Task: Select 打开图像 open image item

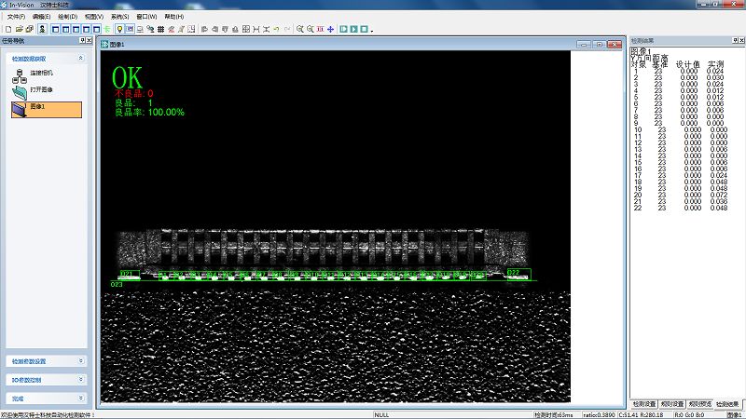Action: 20,91
